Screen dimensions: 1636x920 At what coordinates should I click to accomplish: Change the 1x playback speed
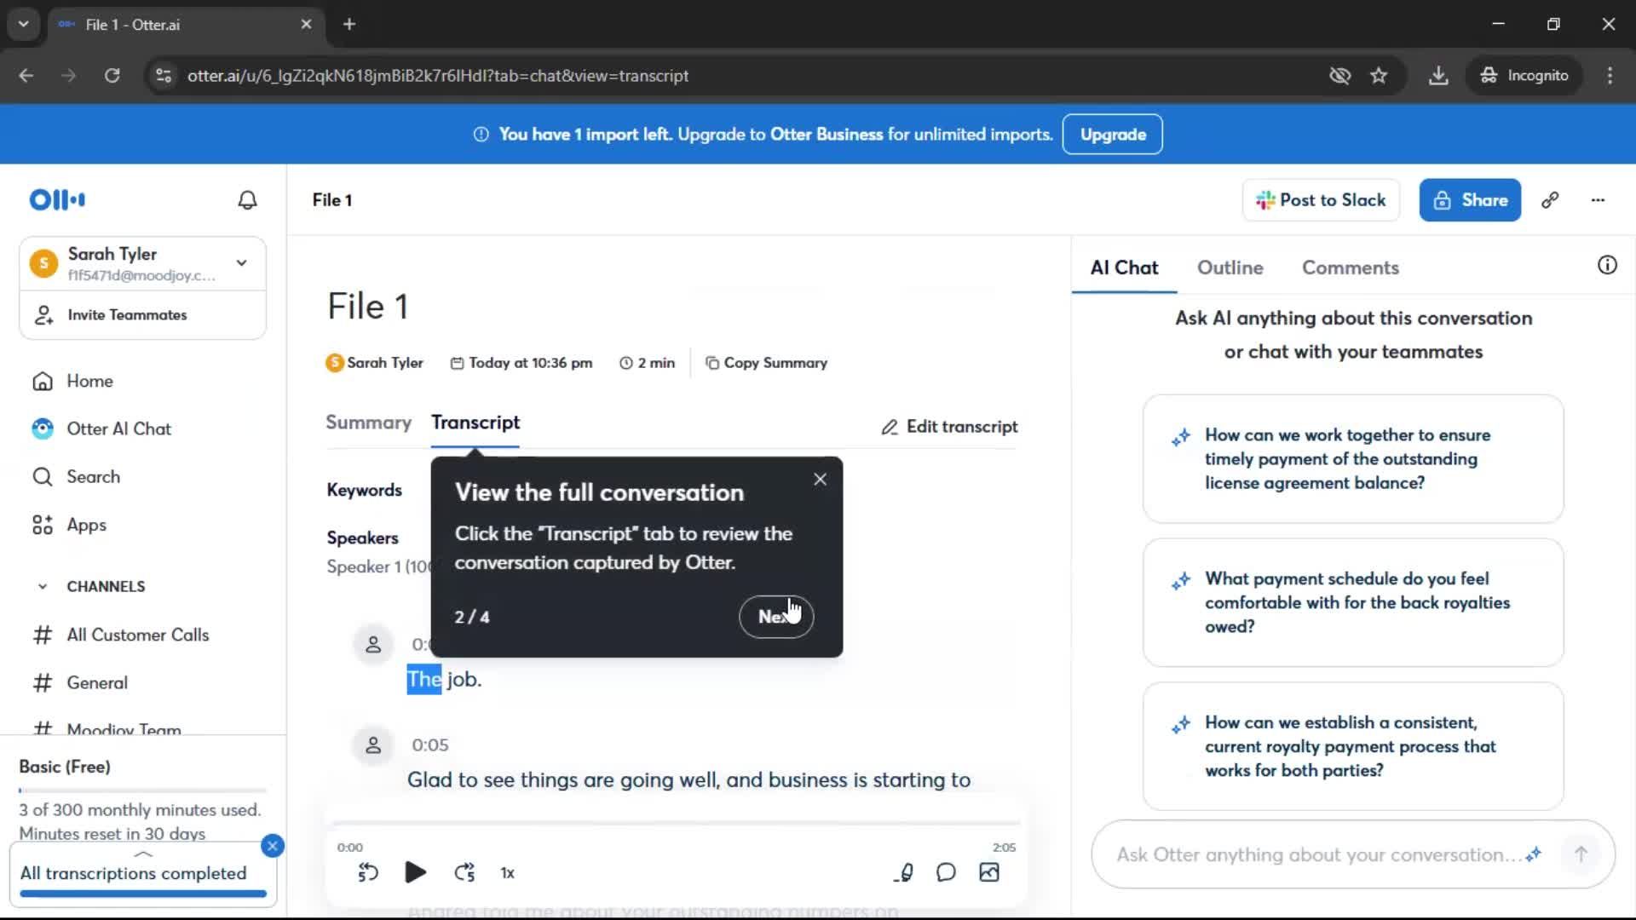[507, 873]
